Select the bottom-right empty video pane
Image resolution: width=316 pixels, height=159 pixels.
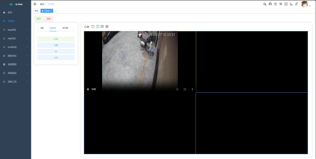[252, 123]
